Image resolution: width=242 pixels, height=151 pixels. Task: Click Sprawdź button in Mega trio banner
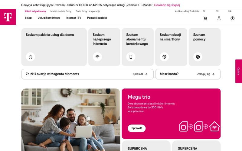point(137,128)
